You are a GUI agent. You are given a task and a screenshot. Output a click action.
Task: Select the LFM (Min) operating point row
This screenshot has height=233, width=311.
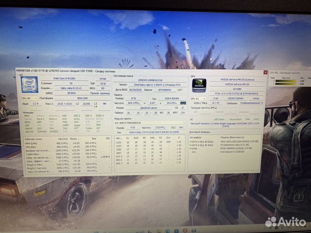pos(67,147)
